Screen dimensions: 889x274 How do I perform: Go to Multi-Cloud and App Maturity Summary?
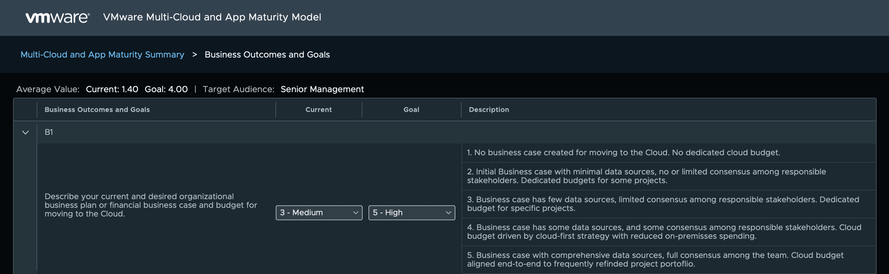pyautogui.click(x=102, y=55)
